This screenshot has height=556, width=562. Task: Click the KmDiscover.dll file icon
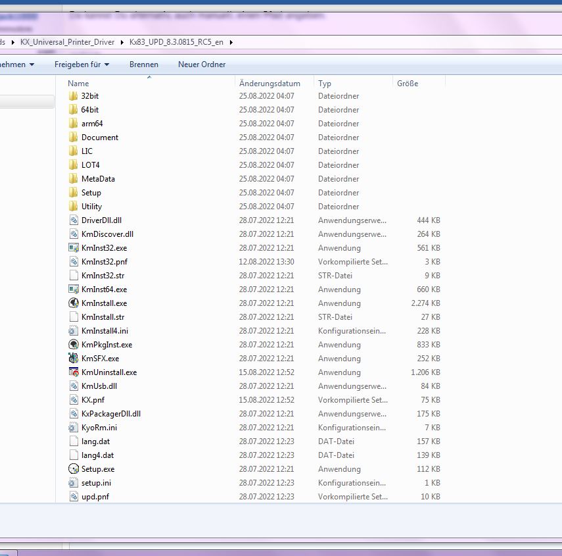coord(74,234)
